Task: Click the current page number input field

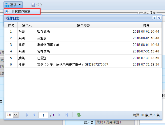Action: coord(43,115)
